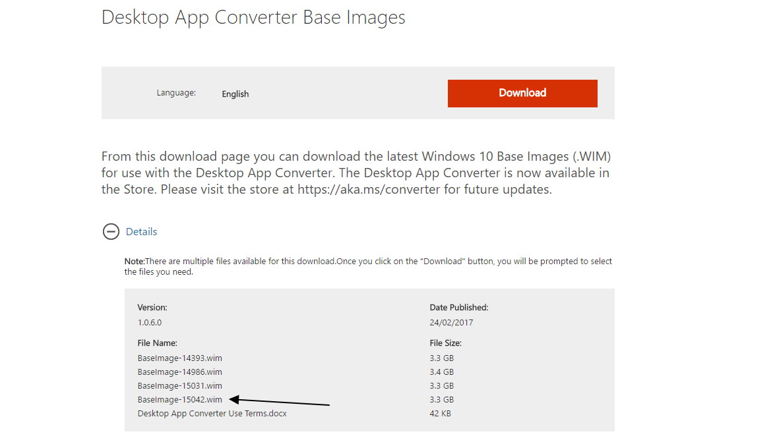The image size is (777, 444).
Task: Click Desktop App Converter Use Terms.docx
Action: point(212,413)
